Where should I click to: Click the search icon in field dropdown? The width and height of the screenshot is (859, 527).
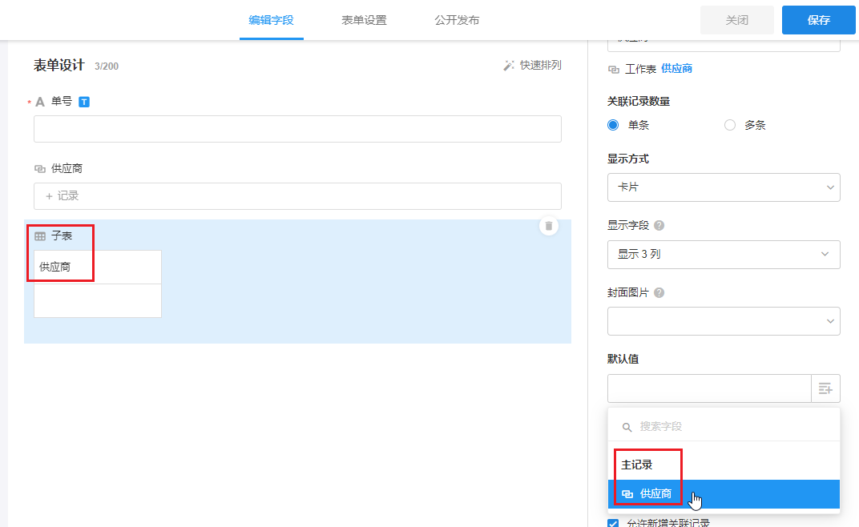(627, 427)
